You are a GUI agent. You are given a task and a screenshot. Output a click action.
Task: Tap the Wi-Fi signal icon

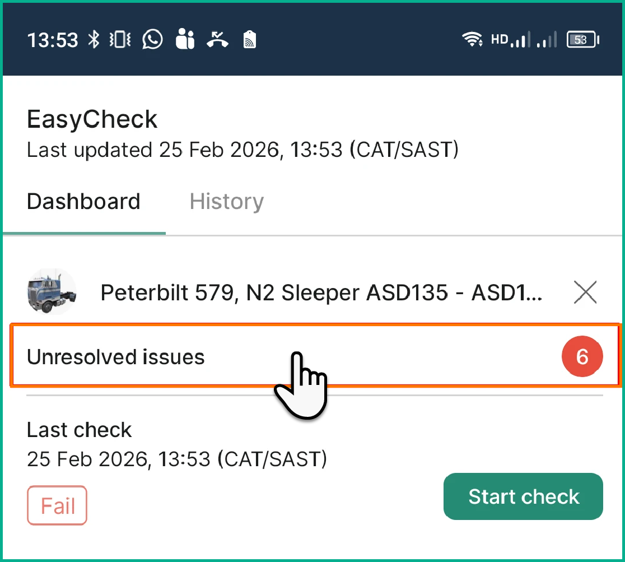(x=472, y=40)
